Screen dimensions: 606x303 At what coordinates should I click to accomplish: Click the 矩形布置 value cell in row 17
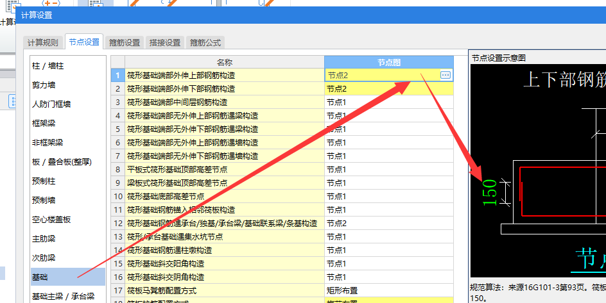click(389, 291)
